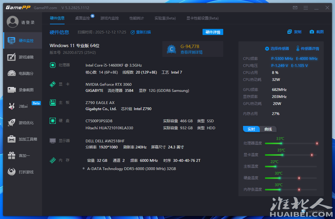
Task: Switch to the 实时 view toggle
Action: pos(251,129)
